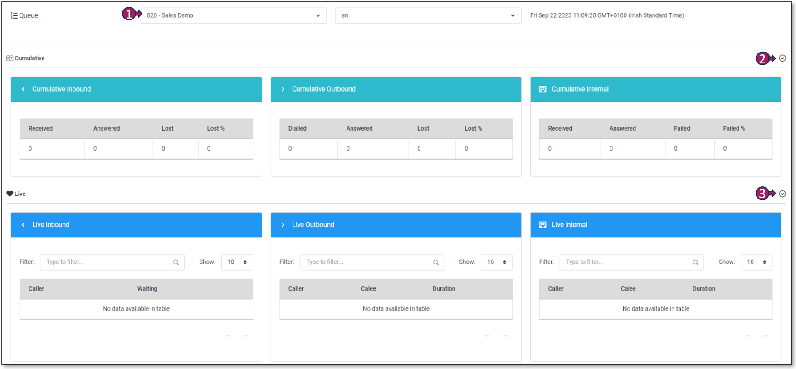Collapse the Live section
Screen dimensions: 796x369
point(782,194)
